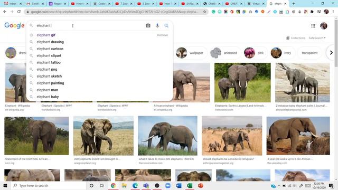Open Microsoft Word from the taskbar
The height and width of the screenshot is (190, 338).
tap(179, 185)
